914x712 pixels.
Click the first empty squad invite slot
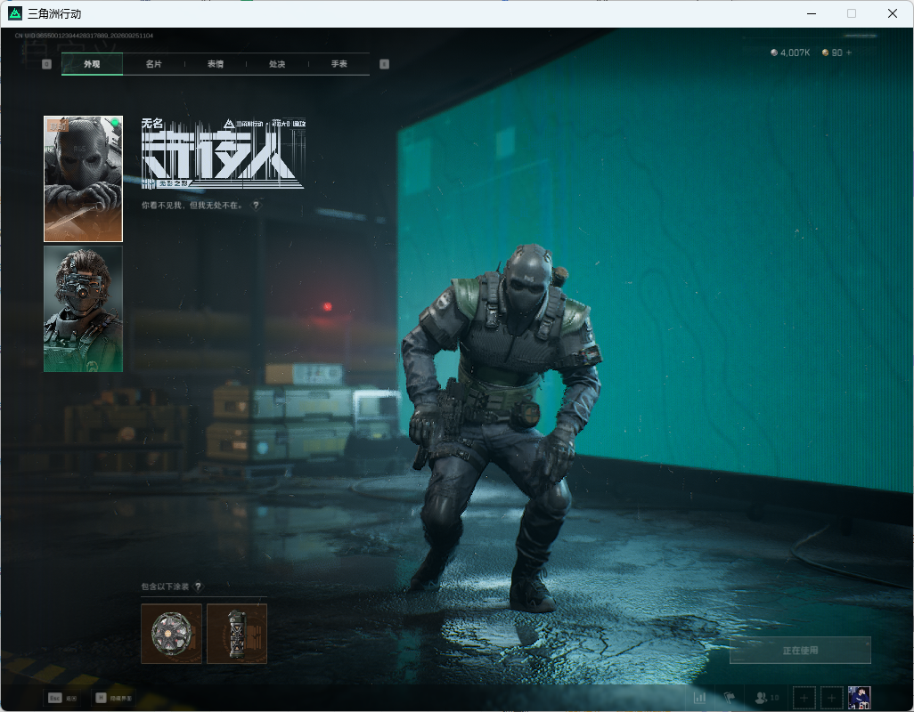(804, 698)
